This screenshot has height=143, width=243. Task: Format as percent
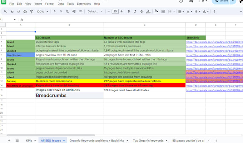(x=61, y=11)
